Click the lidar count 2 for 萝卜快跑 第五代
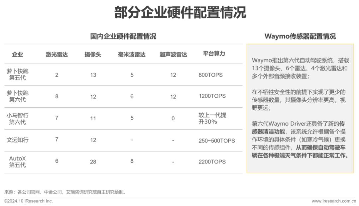 point(57,75)
